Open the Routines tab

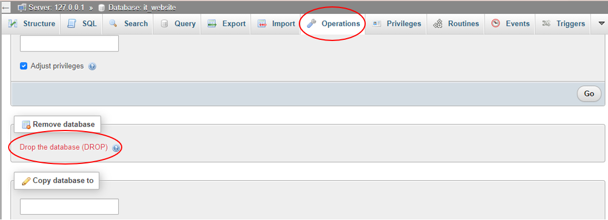pos(456,24)
